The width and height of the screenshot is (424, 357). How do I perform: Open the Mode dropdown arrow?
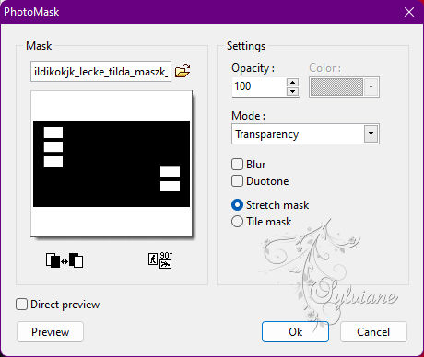371,134
